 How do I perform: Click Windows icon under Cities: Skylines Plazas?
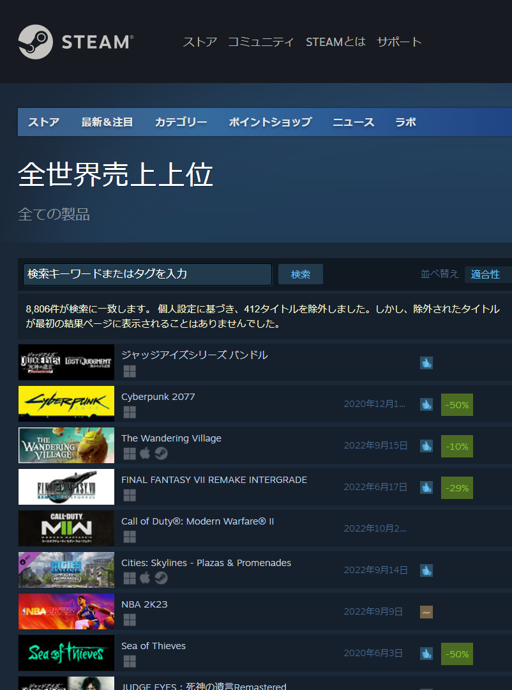tap(130, 578)
